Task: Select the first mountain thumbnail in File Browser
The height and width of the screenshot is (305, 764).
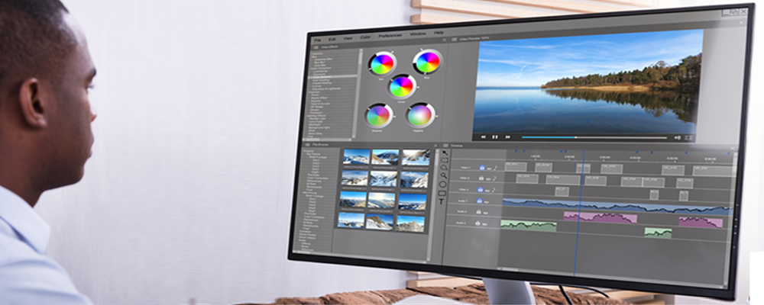Action: 355,157
